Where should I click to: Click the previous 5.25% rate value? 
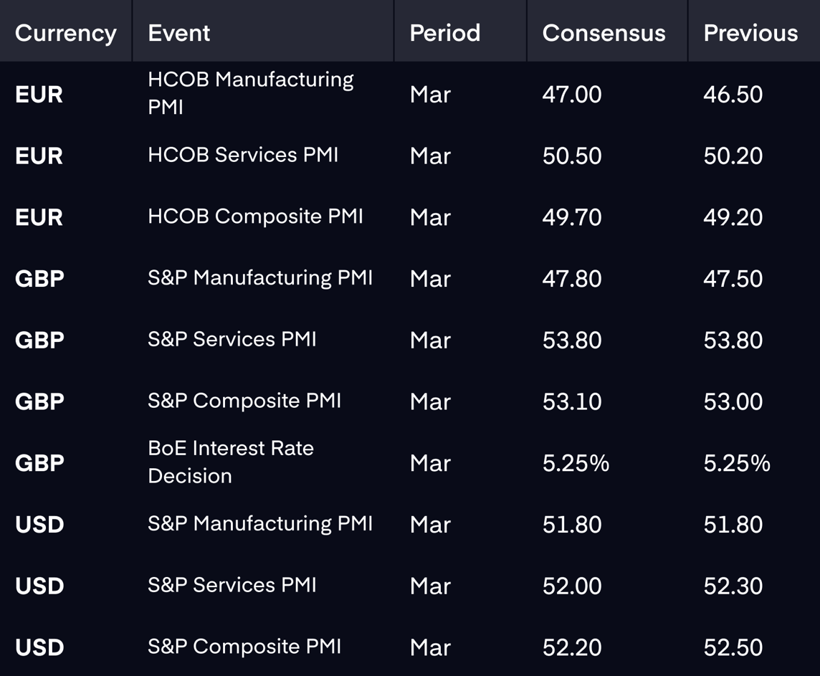pos(737,463)
